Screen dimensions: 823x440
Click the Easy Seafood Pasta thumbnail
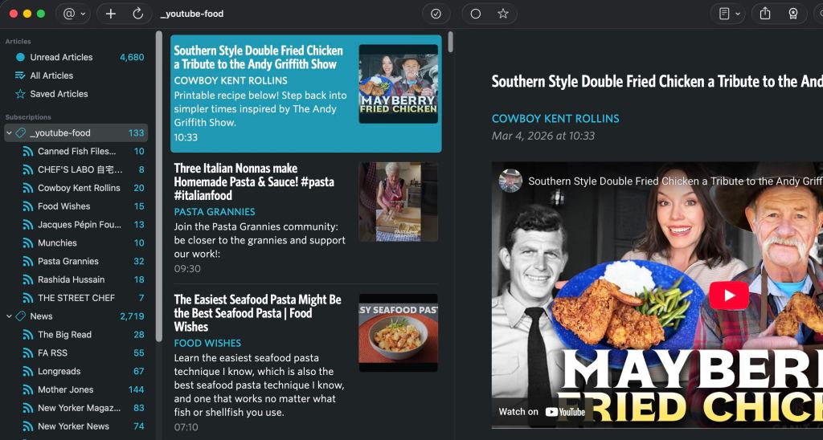[x=399, y=333]
